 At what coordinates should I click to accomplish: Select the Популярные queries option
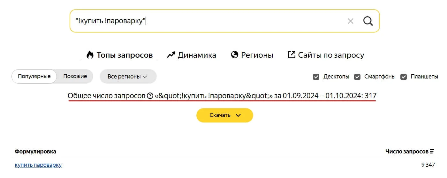[34, 76]
